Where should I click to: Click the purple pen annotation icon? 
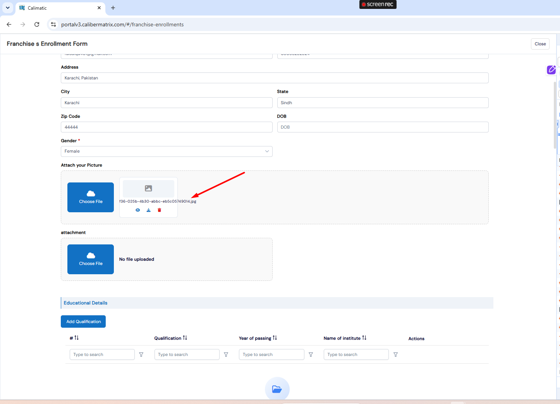coord(551,70)
